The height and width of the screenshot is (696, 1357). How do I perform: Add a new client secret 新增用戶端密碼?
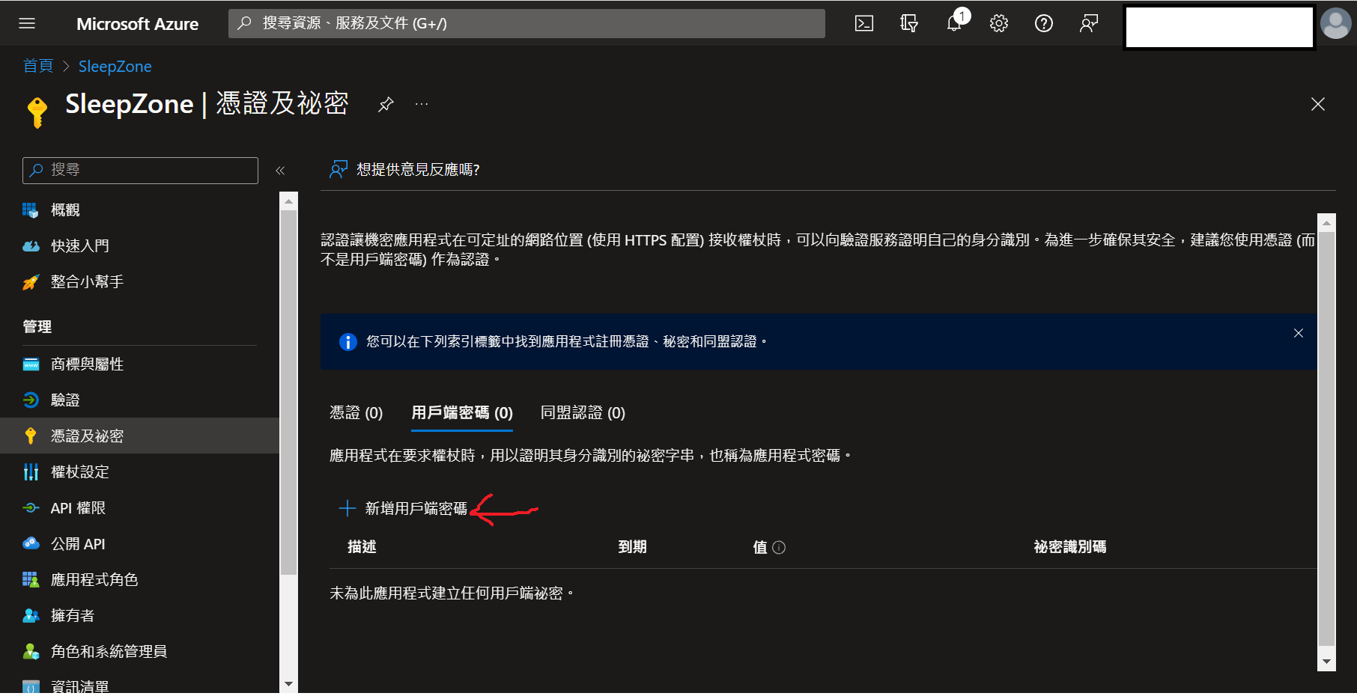(403, 509)
